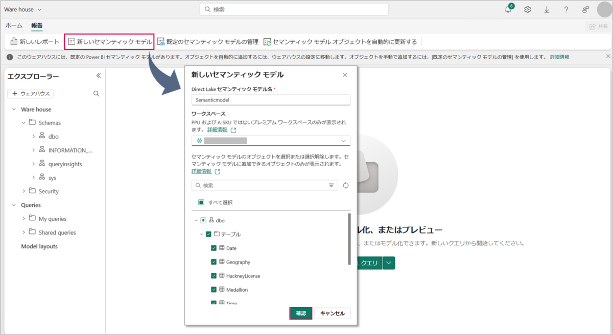Collapse the エクスプローラー pane with double chevron
The width and height of the screenshot is (613, 335).
(x=99, y=75)
